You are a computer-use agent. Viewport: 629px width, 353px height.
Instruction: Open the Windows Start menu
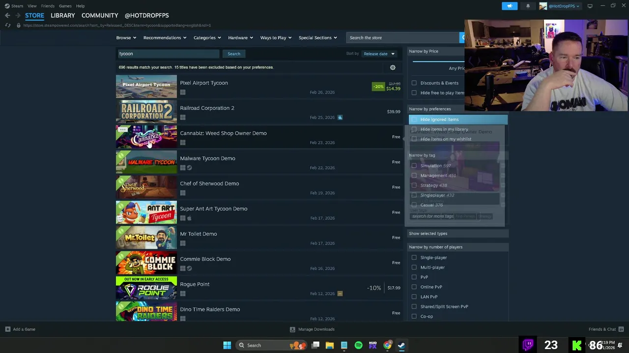[227, 345]
